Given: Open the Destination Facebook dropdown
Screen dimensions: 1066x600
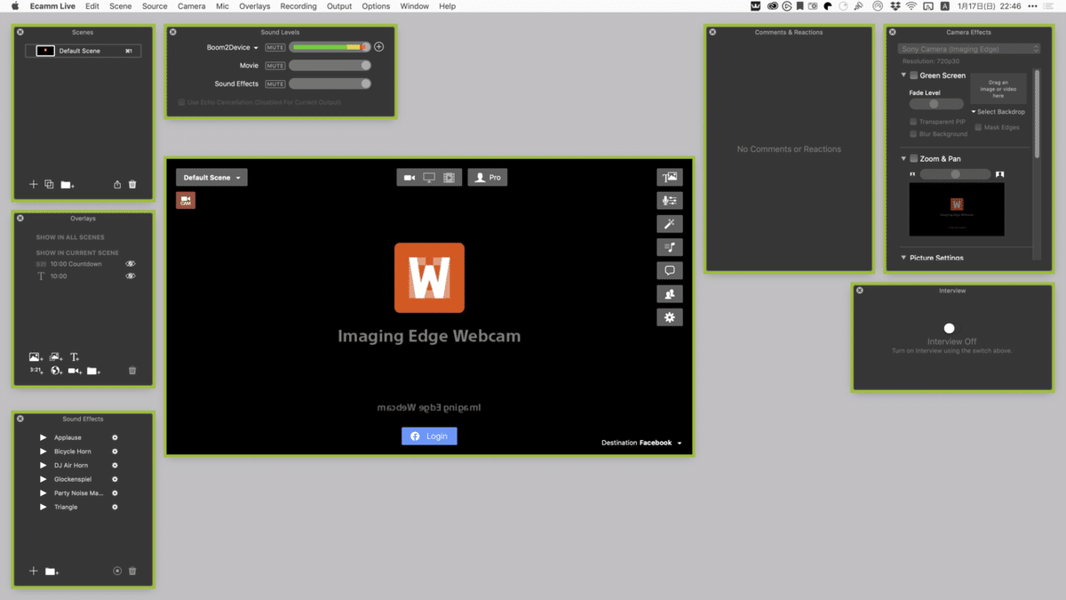Looking at the screenshot, I should [641, 443].
